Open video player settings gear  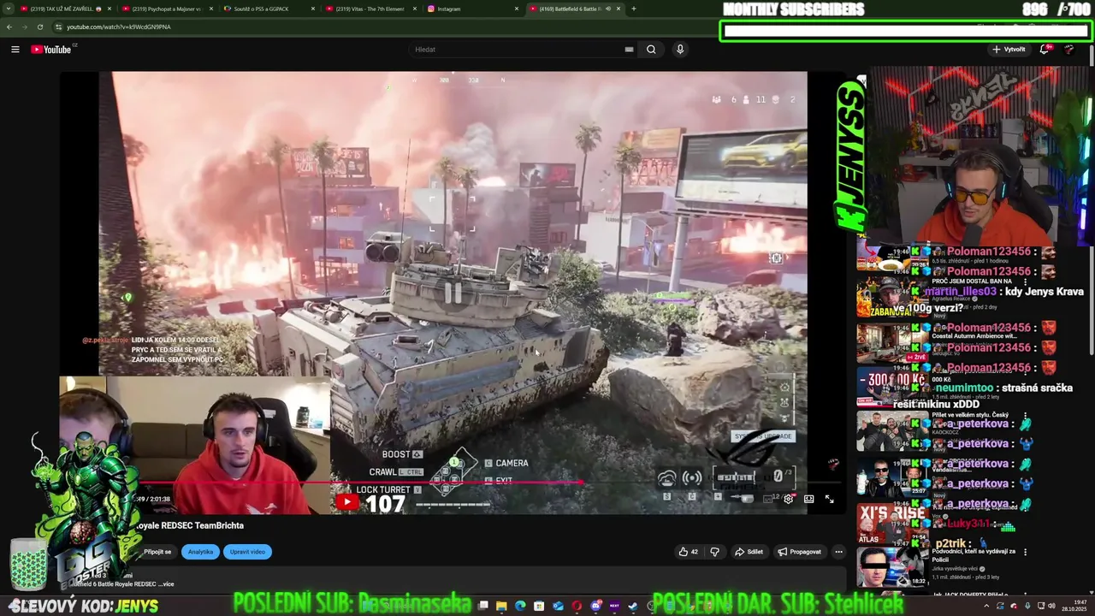788,499
